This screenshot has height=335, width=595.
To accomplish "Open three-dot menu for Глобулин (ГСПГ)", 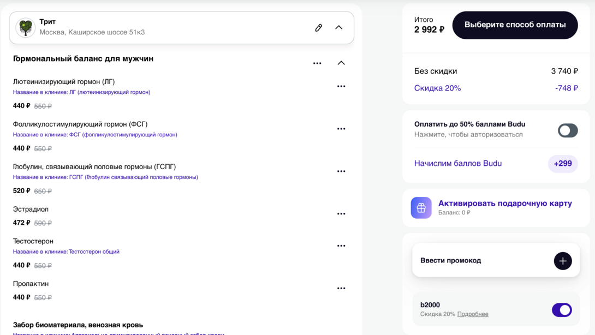I will 341,171.
